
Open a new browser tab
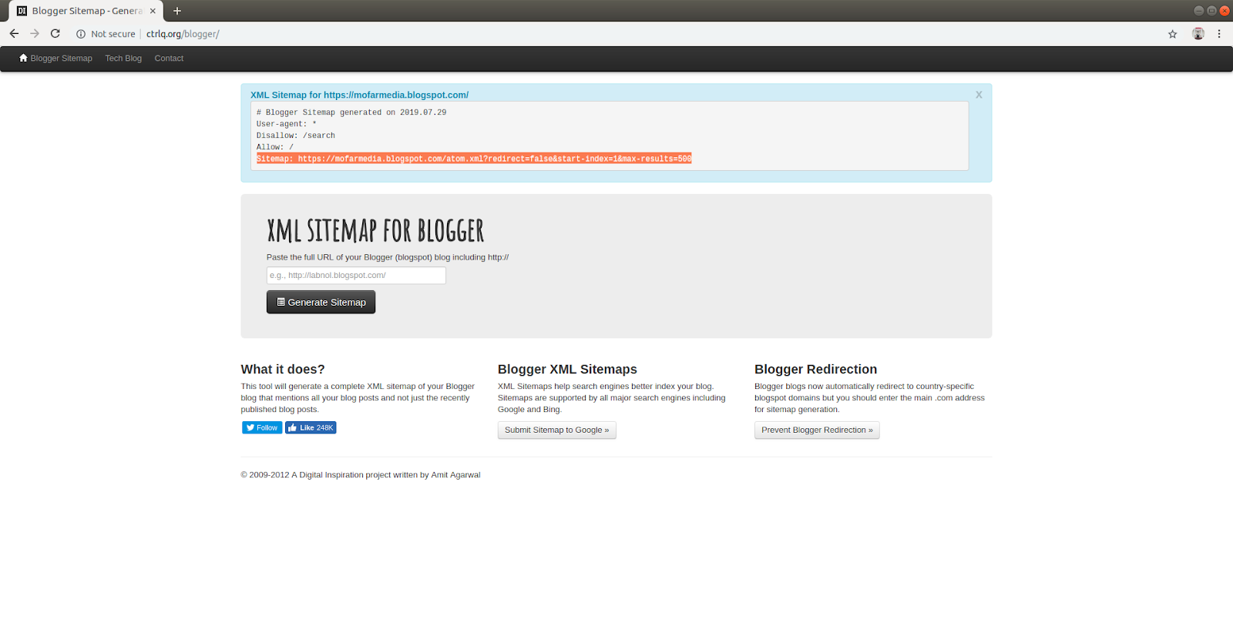point(177,11)
